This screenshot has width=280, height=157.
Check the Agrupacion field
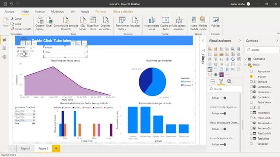pos(251,71)
